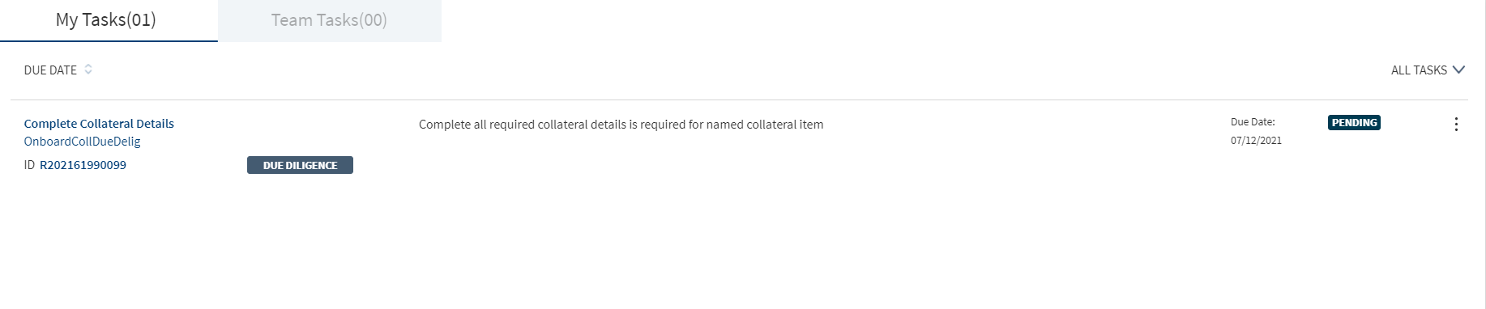The width and height of the screenshot is (1486, 309).
Task: Switch to the Team Tasks(00) tab
Action: point(329,20)
